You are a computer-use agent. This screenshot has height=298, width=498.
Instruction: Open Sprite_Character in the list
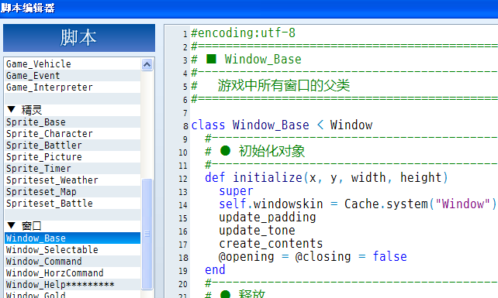(73, 134)
